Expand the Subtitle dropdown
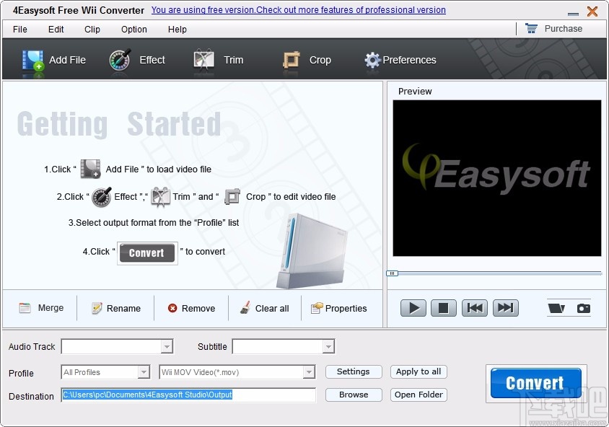Screen dimensions: 609x427 click(328, 346)
